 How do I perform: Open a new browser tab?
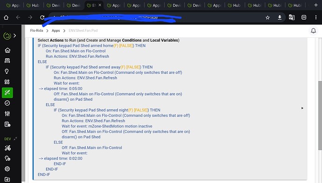pyautogui.click(x=316, y=5)
